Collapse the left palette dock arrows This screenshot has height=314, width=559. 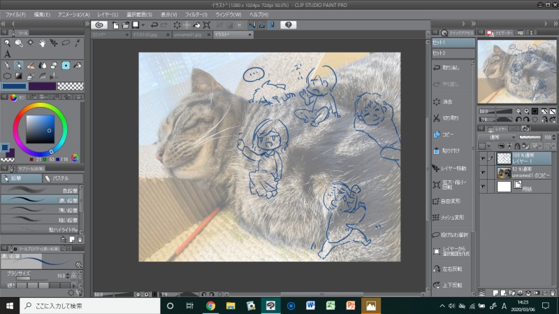[x=3, y=24]
